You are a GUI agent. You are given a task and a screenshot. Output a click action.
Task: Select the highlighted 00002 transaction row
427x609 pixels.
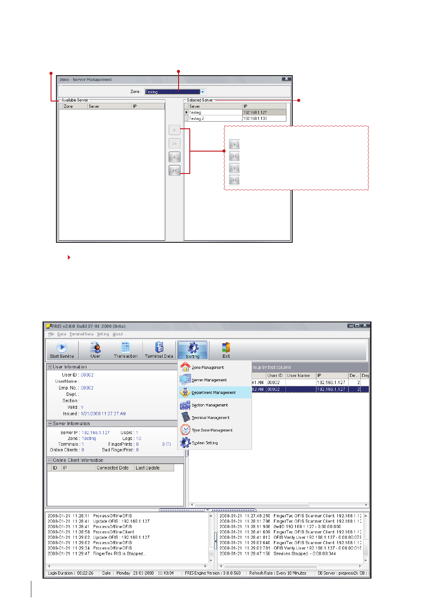click(x=310, y=389)
